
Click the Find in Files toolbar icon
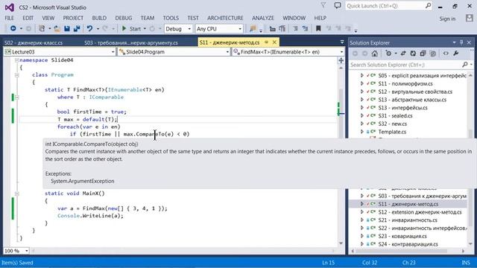click(253, 28)
